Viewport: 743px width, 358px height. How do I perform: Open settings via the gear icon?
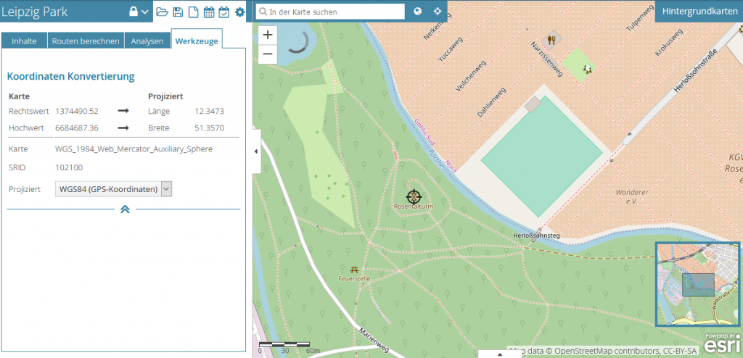(x=239, y=12)
